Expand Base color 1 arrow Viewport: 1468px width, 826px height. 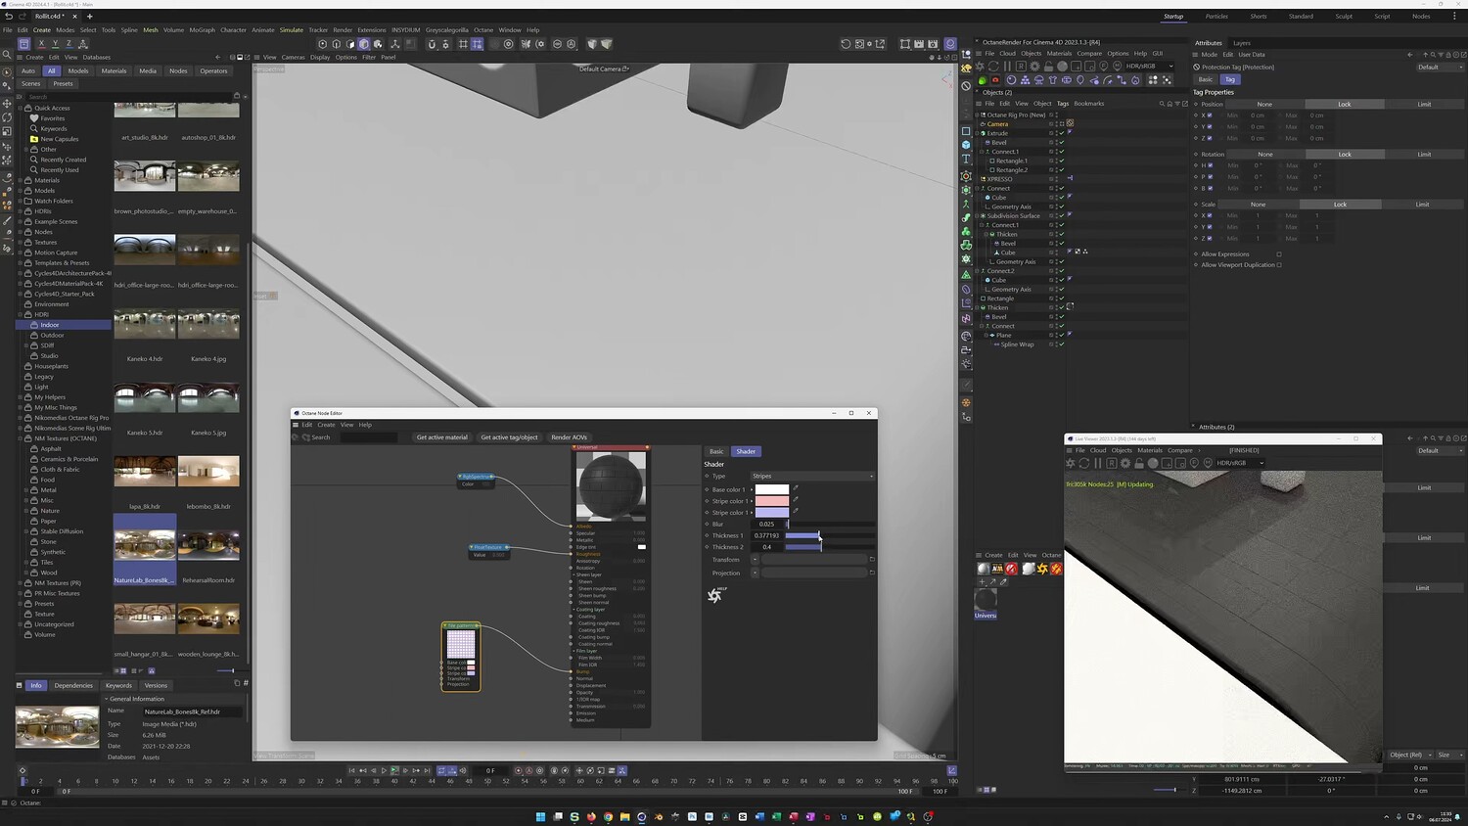[752, 489]
